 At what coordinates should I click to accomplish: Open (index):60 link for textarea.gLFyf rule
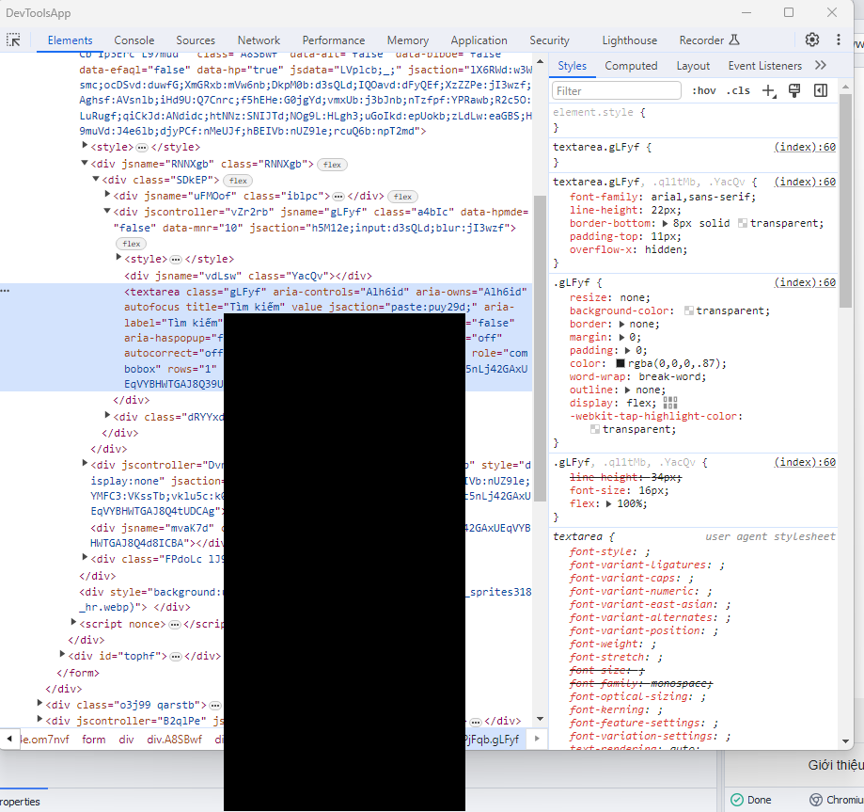804,148
